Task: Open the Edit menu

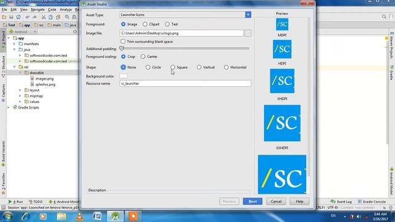Action: pyautogui.click(x=14, y=10)
